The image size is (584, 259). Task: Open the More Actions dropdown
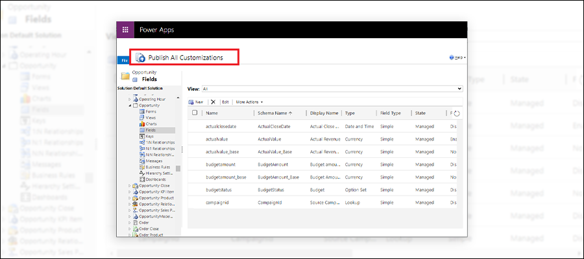249,102
